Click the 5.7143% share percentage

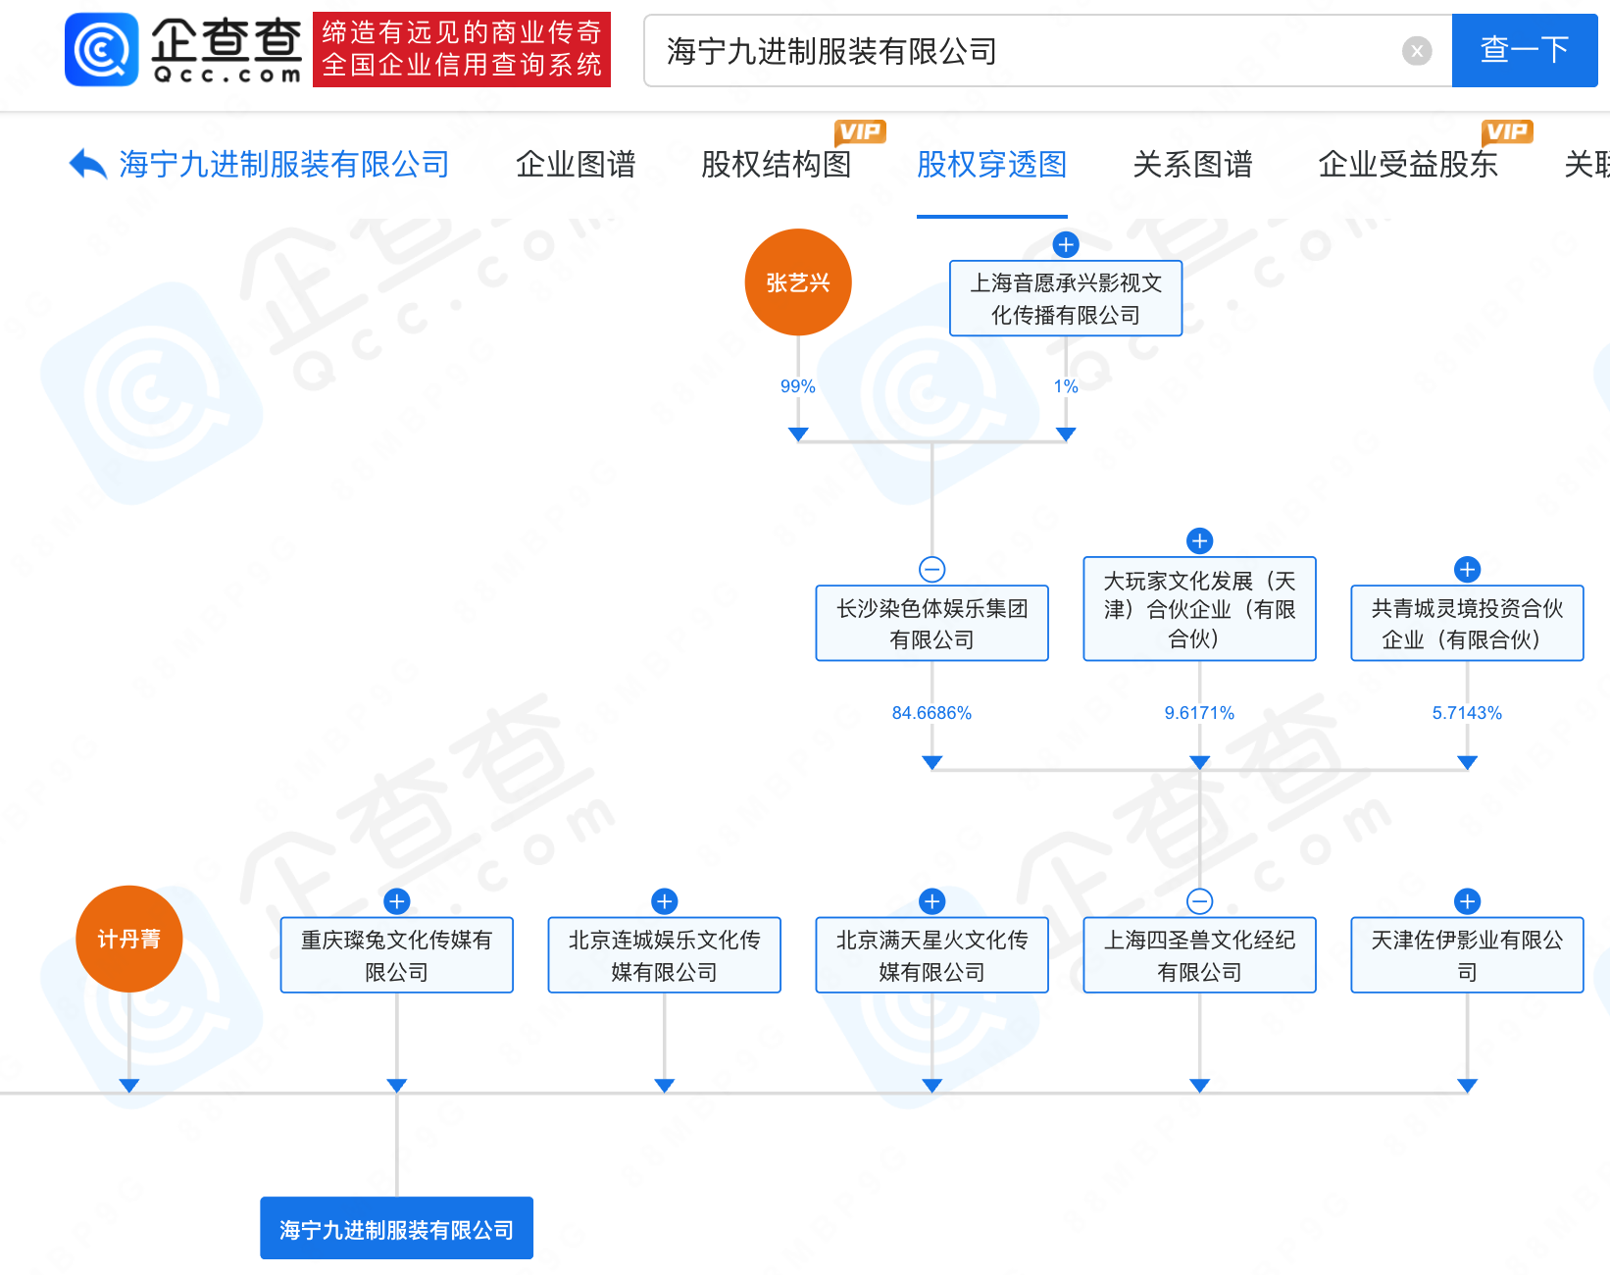(1467, 713)
